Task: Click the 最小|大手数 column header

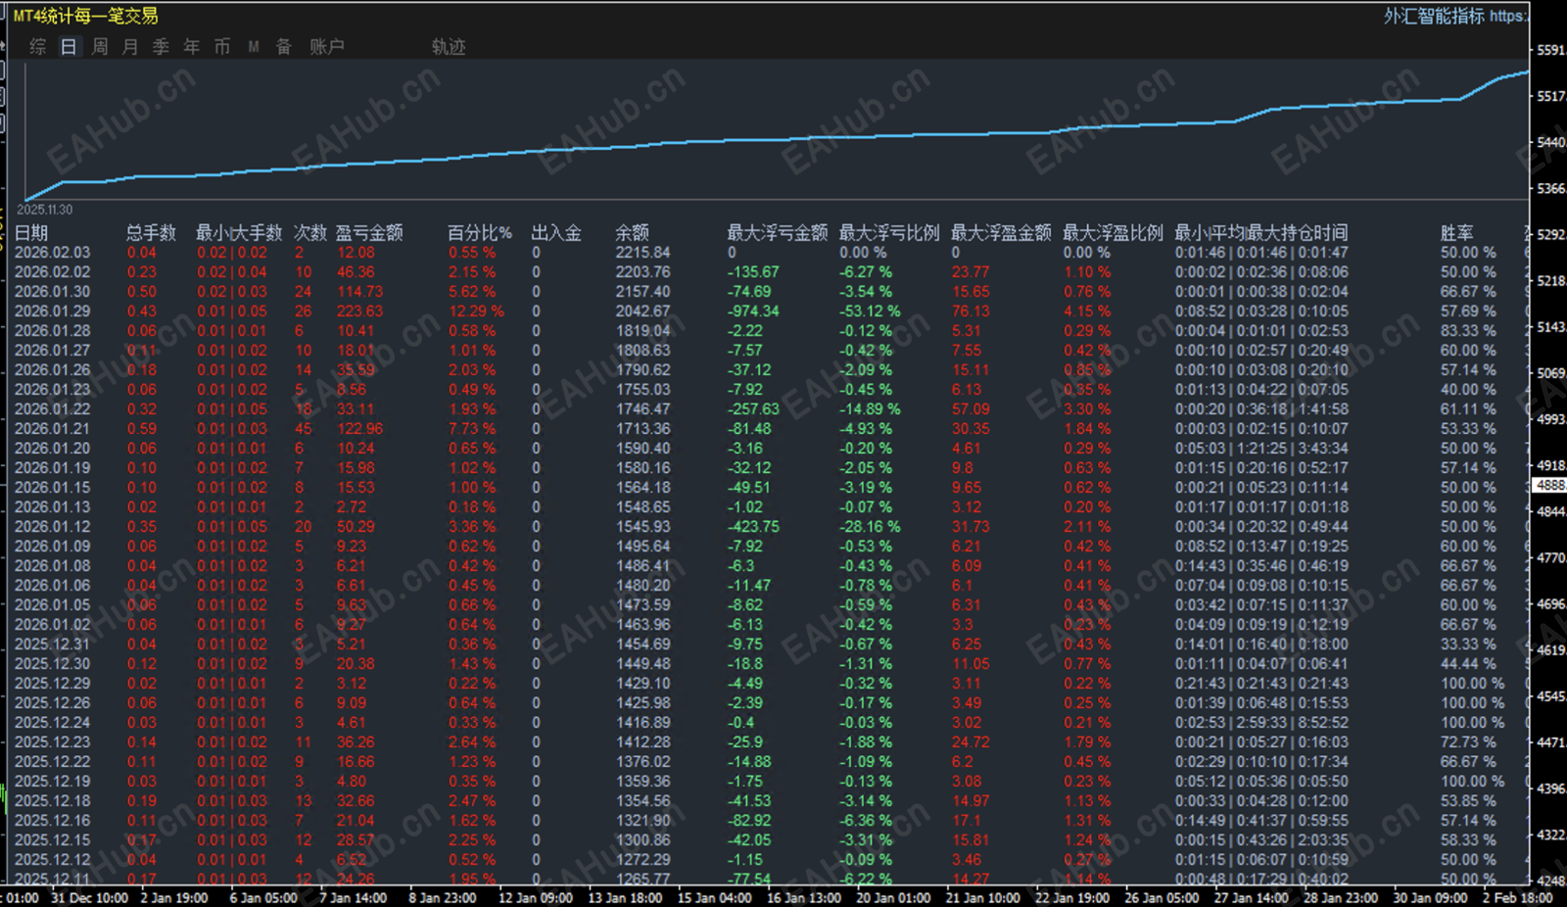Action: click(x=239, y=232)
